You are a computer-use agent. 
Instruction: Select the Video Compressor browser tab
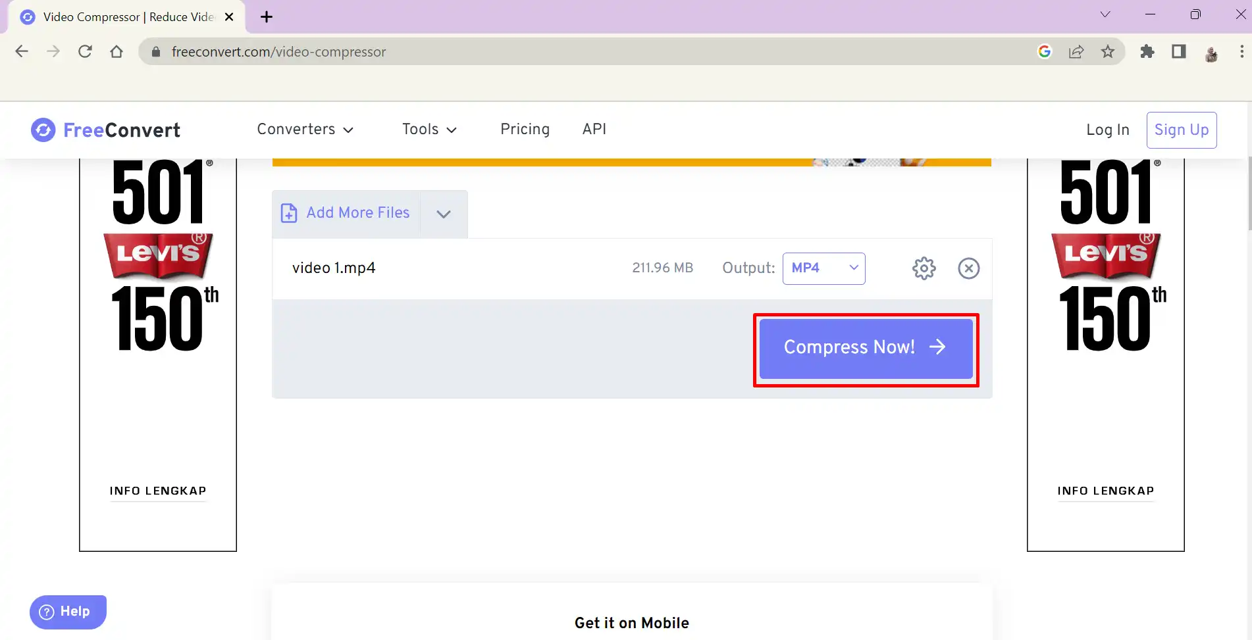126,17
